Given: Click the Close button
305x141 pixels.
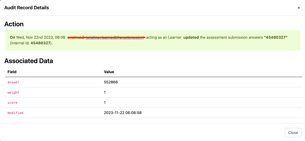Looking at the screenshot, I should [x=293, y=132].
